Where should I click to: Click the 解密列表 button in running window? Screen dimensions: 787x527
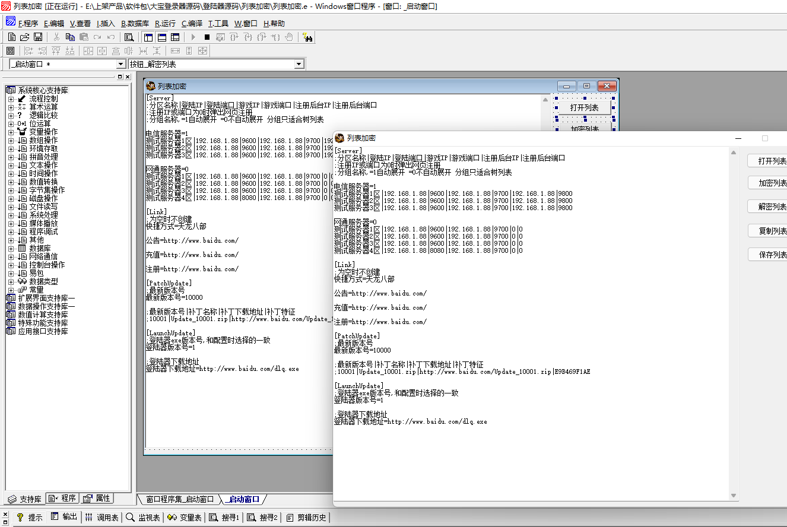coord(772,207)
